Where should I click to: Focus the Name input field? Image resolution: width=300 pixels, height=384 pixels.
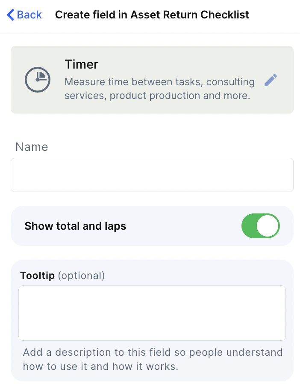coord(152,175)
